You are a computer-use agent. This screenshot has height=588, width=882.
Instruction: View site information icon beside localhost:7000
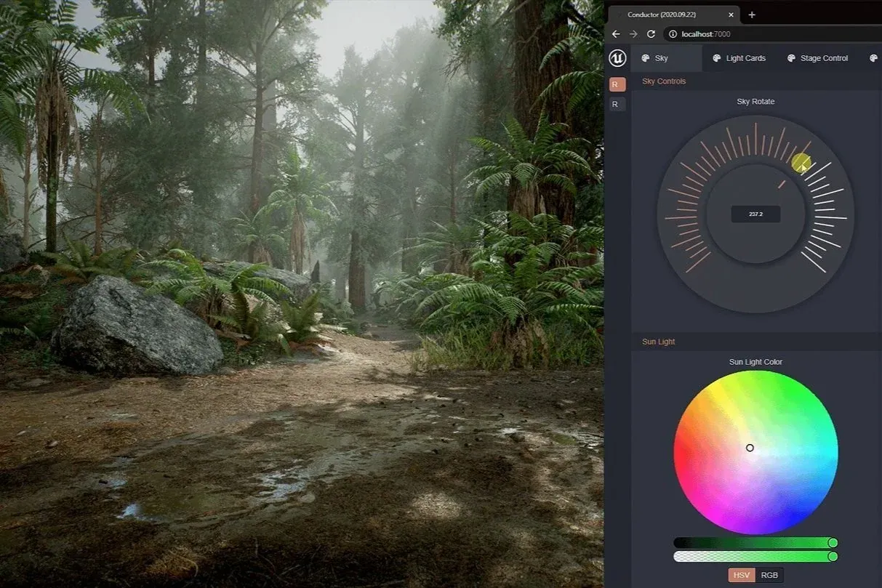[x=673, y=34]
